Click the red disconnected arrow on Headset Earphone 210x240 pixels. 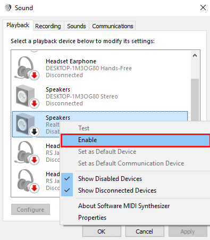(x=34, y=75)
